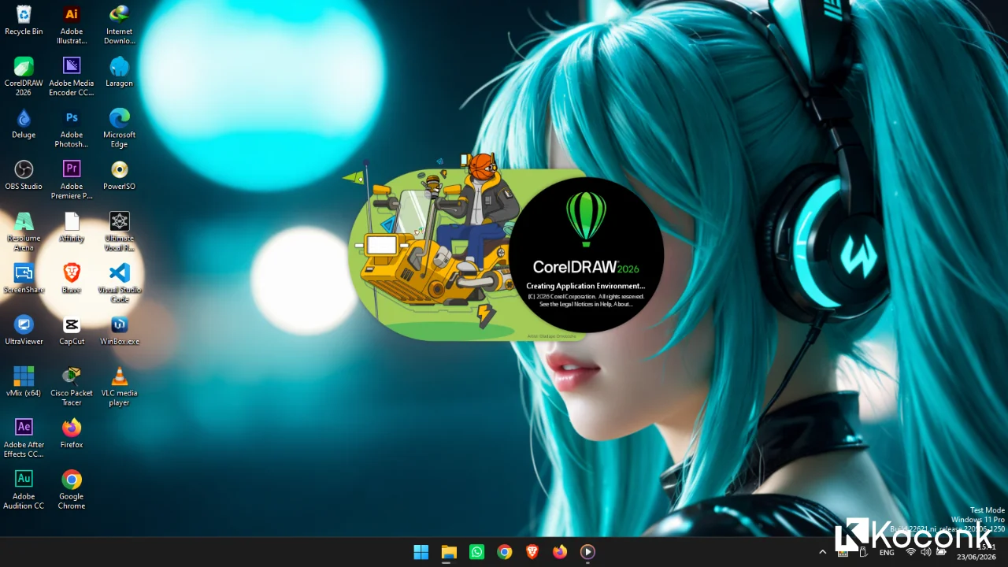1008x567 pixels.
Task: Select the Adobe Photoshop shortcut
Action: [72, 128]
